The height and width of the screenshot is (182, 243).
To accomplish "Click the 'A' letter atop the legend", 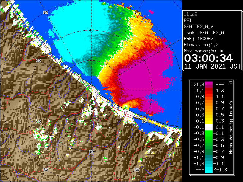I will tap(231, 82).
